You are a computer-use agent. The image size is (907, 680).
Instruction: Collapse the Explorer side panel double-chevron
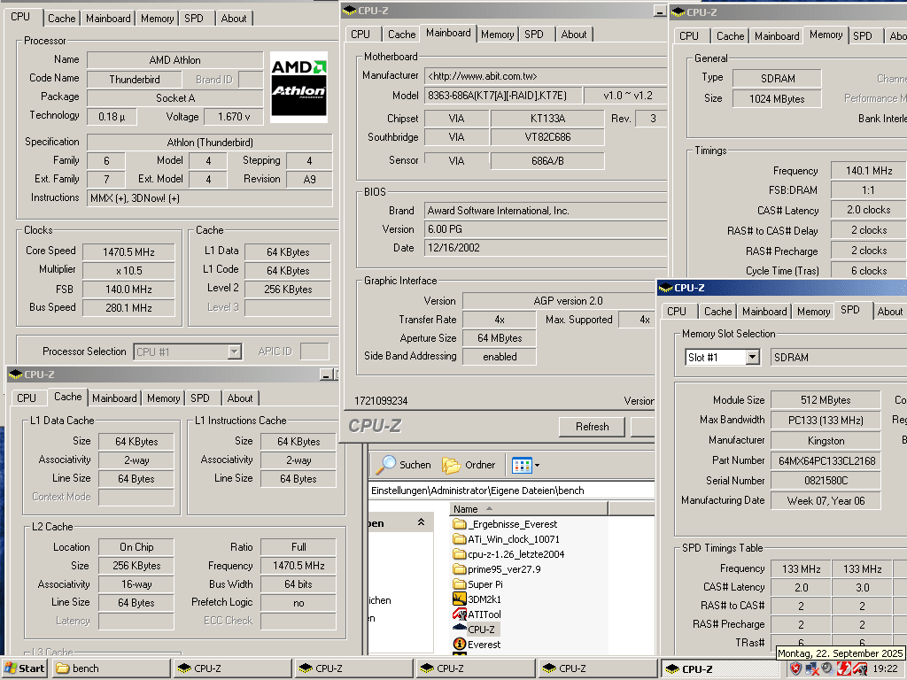pyautogui.click(x=421, y=522)
